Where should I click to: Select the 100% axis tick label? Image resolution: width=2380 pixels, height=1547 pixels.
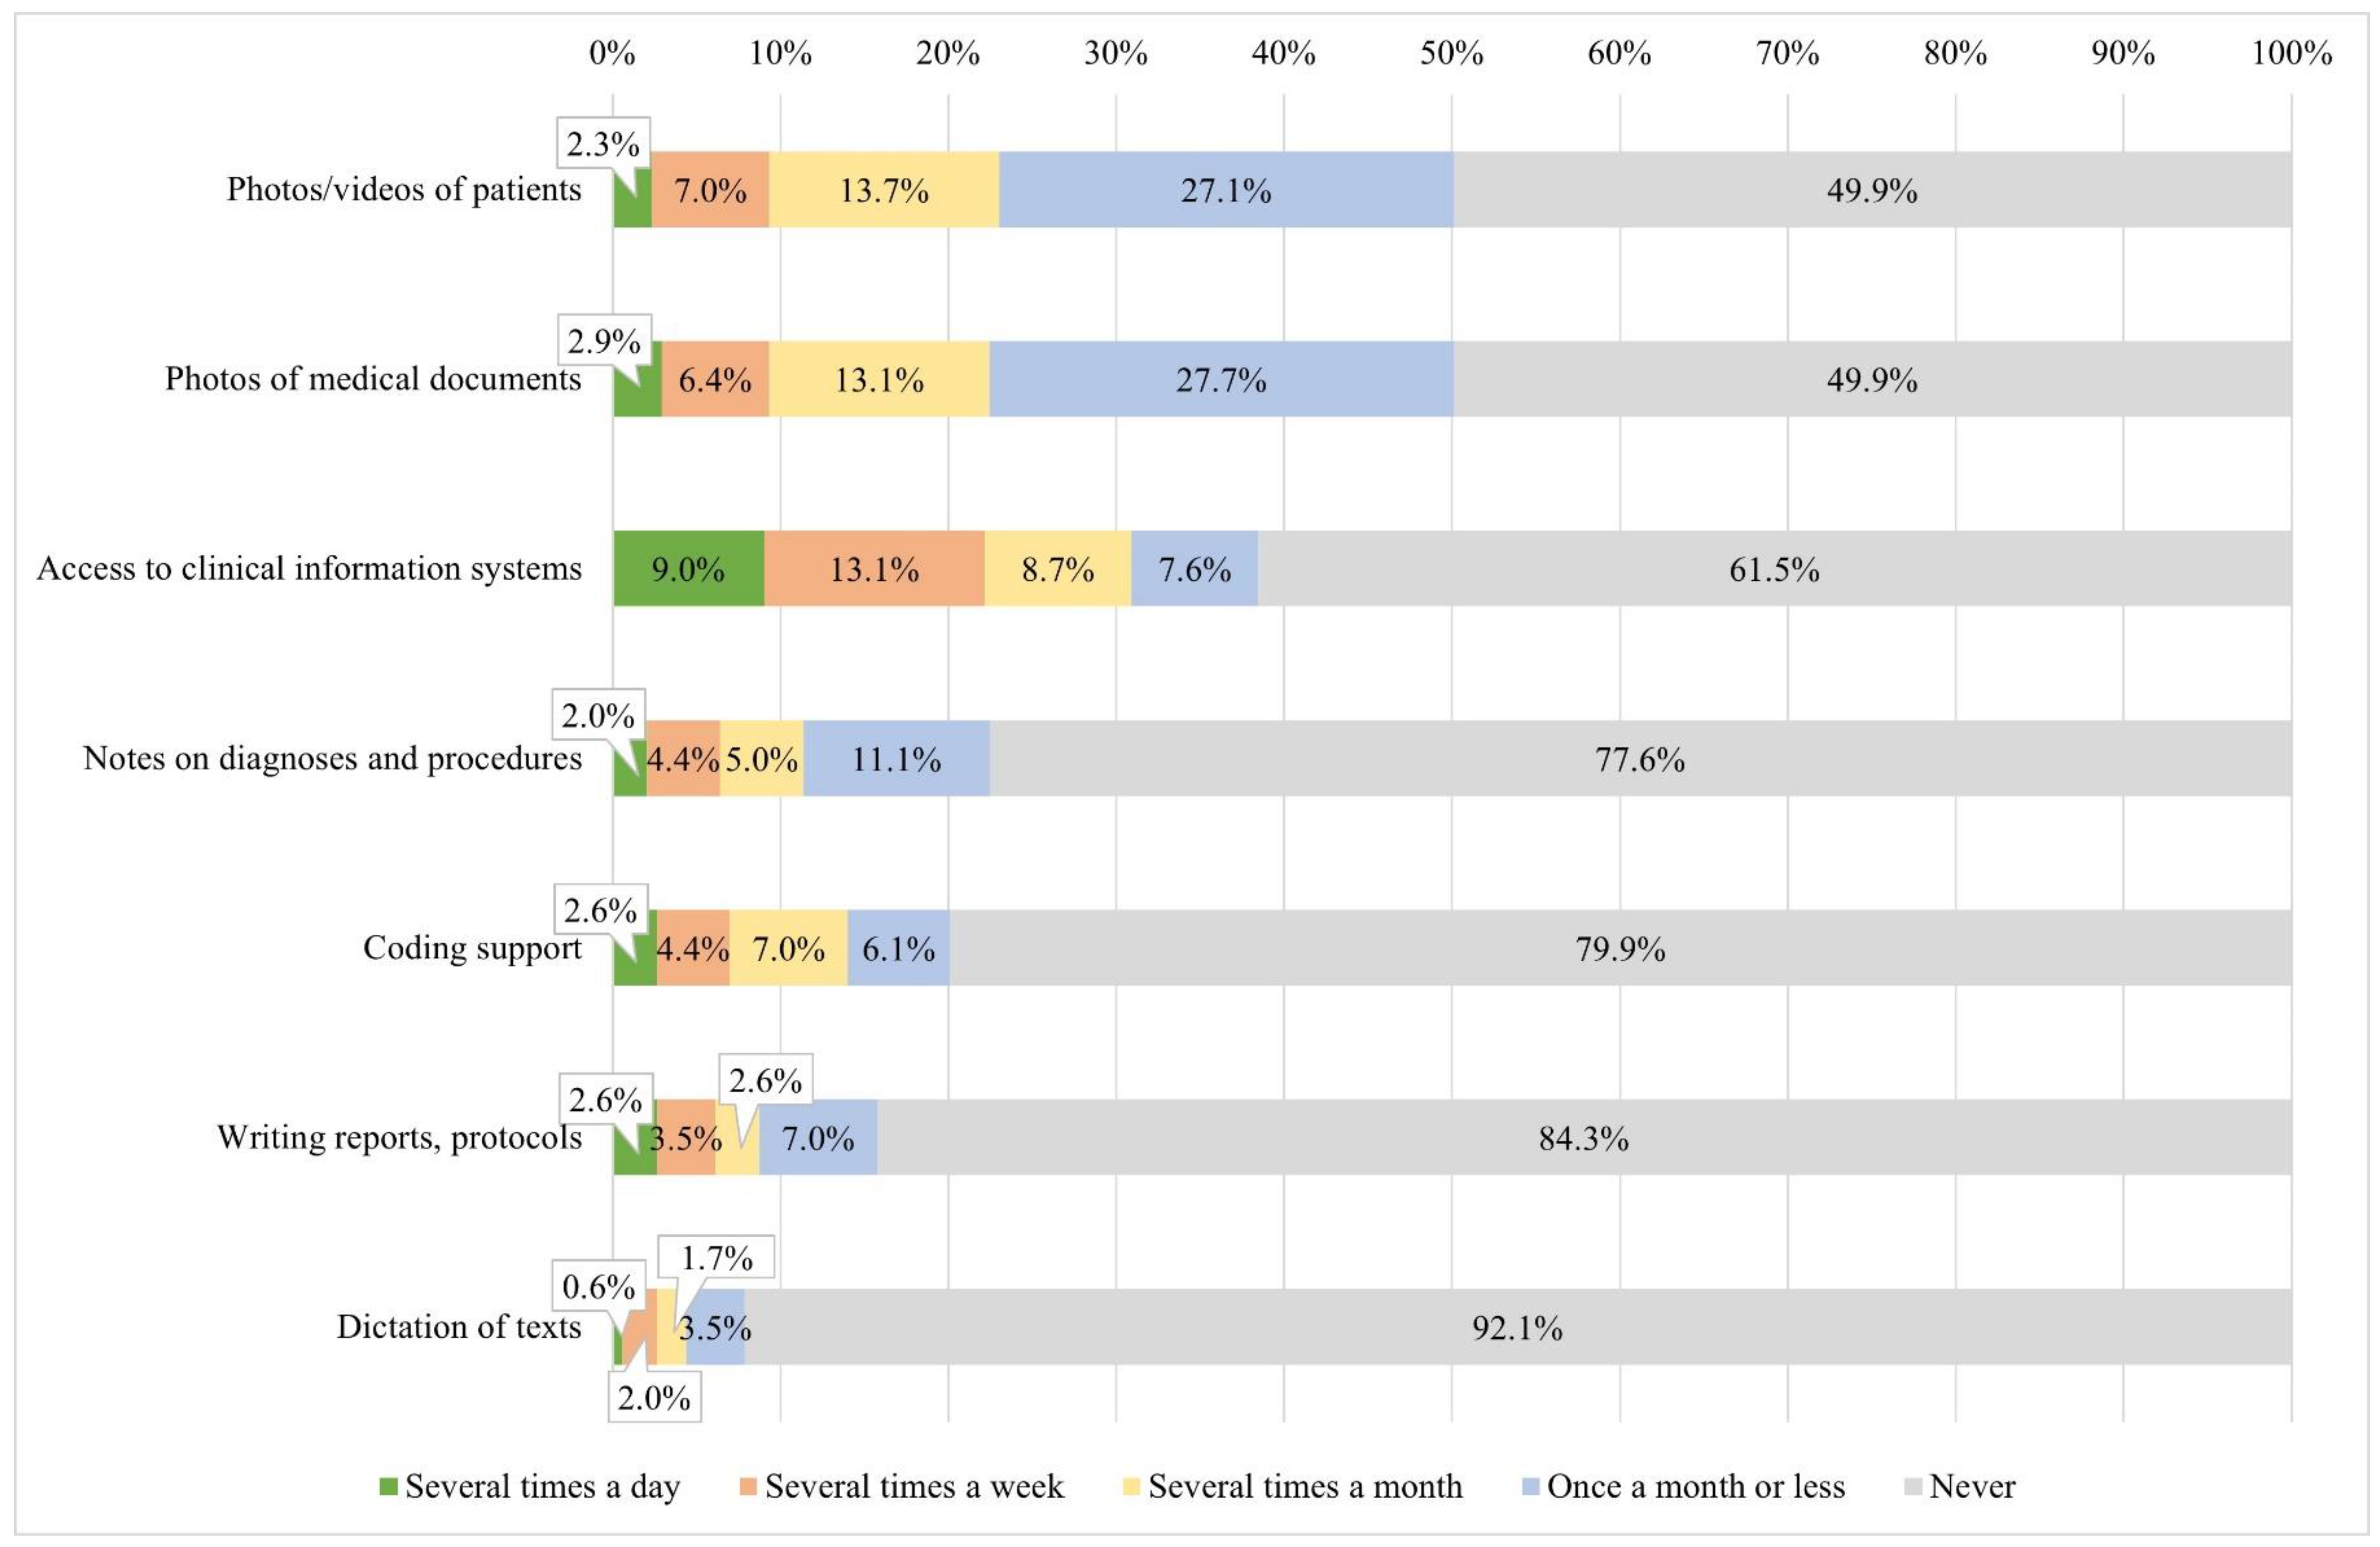2291,52
